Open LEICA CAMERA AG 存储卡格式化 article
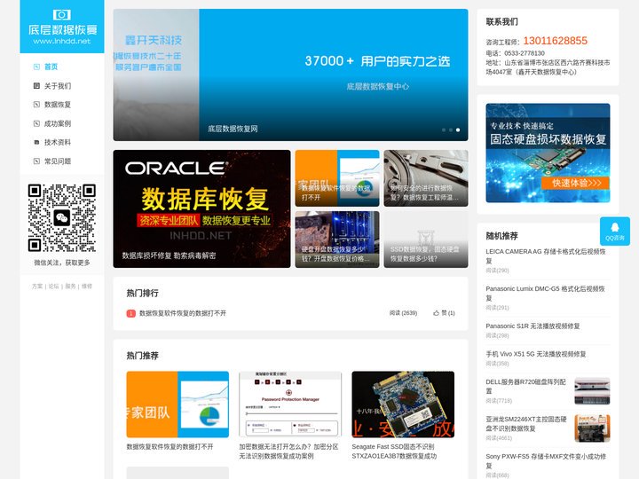Viewport: 639px width, 479px height. click(x=546, y=255)
